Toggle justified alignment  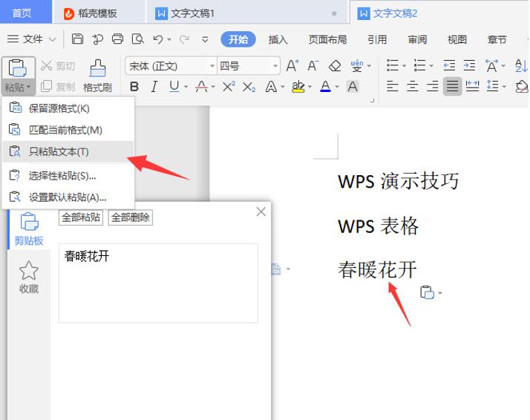(x=452, y=87)
